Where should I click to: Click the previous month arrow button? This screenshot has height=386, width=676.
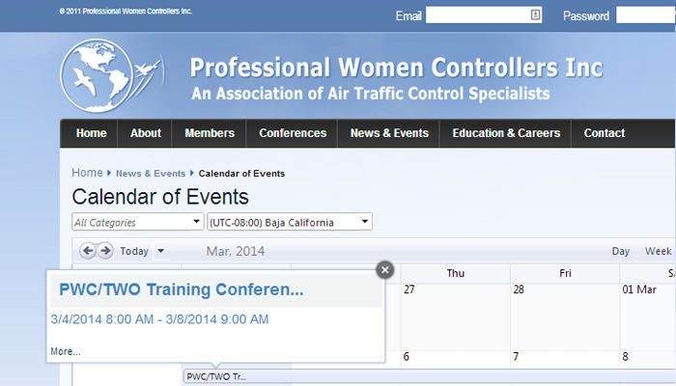point(88,251)
